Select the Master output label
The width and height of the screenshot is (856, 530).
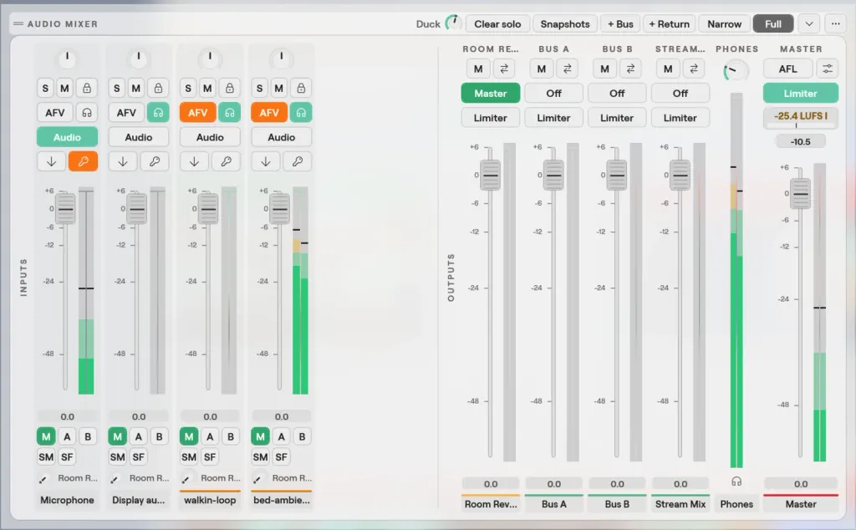tap(801, 504)
